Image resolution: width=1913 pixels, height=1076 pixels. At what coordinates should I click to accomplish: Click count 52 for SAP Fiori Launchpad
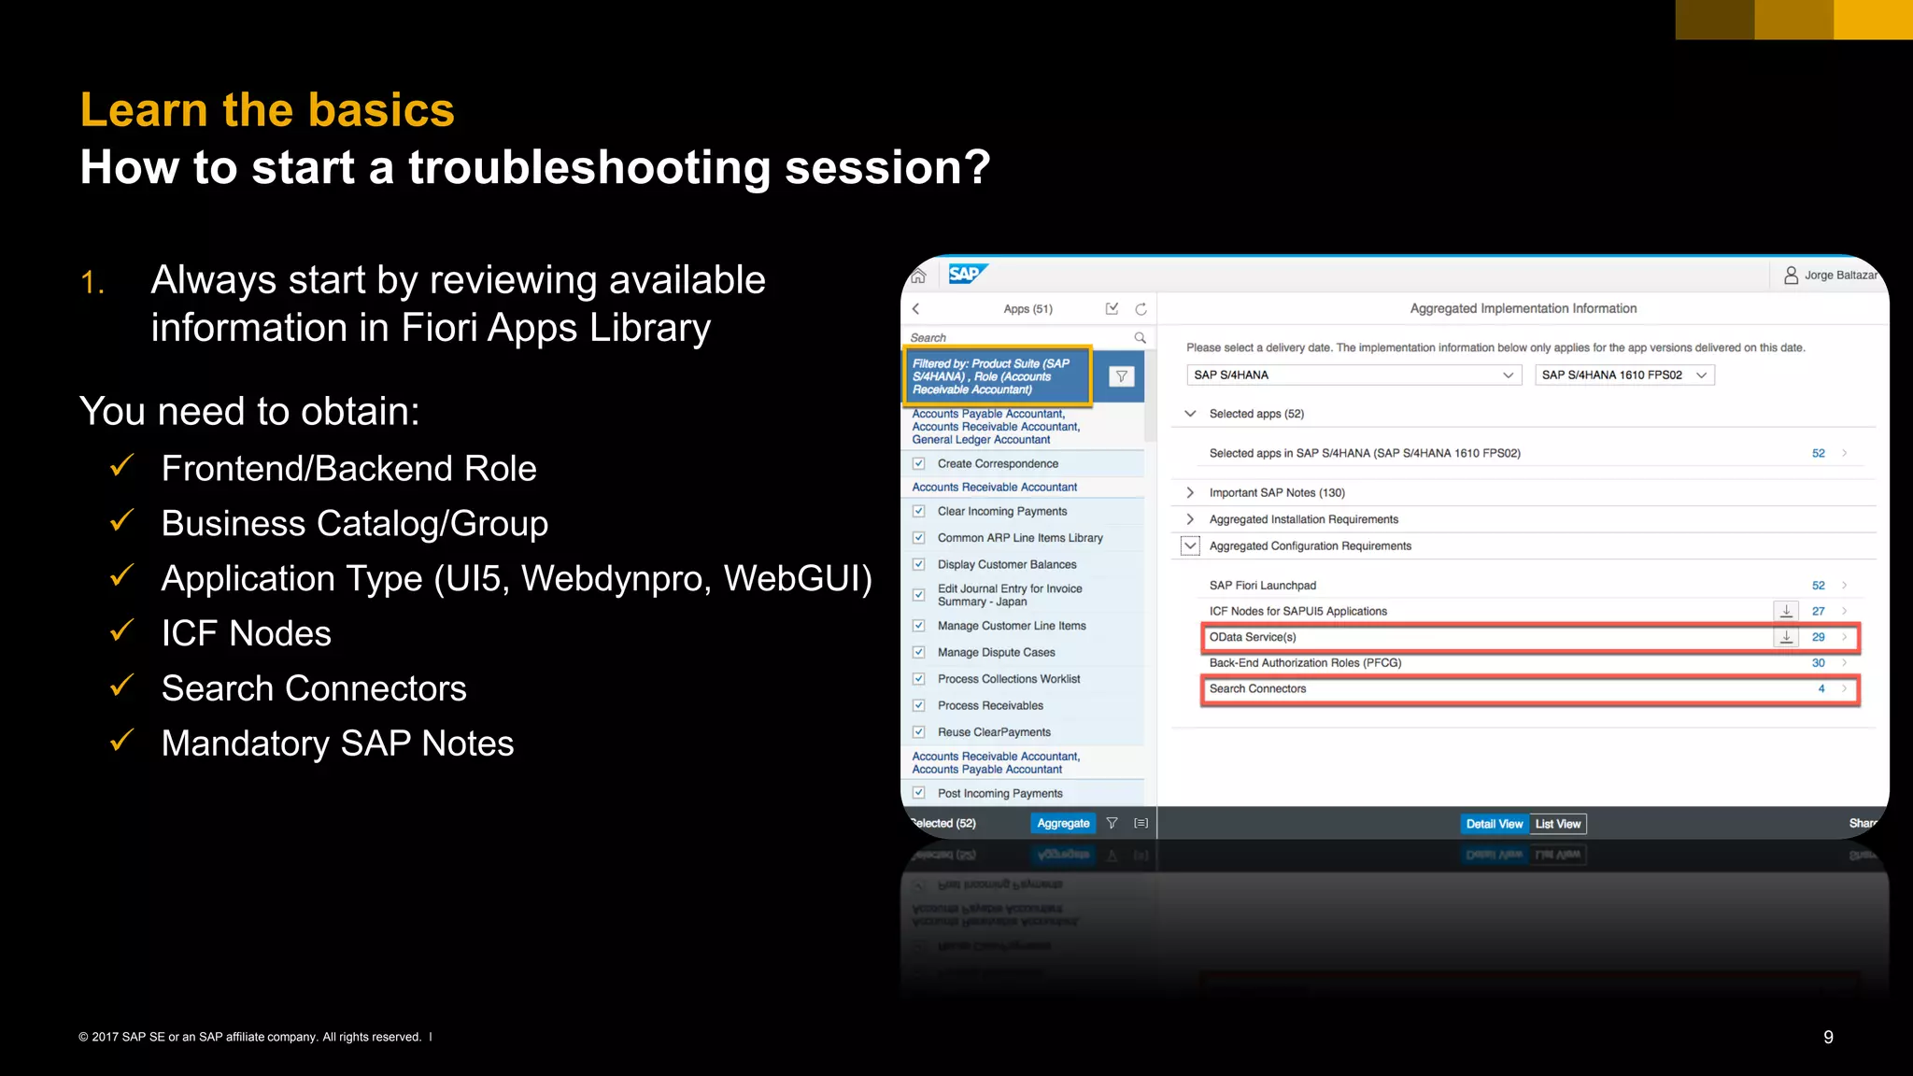1818,586
